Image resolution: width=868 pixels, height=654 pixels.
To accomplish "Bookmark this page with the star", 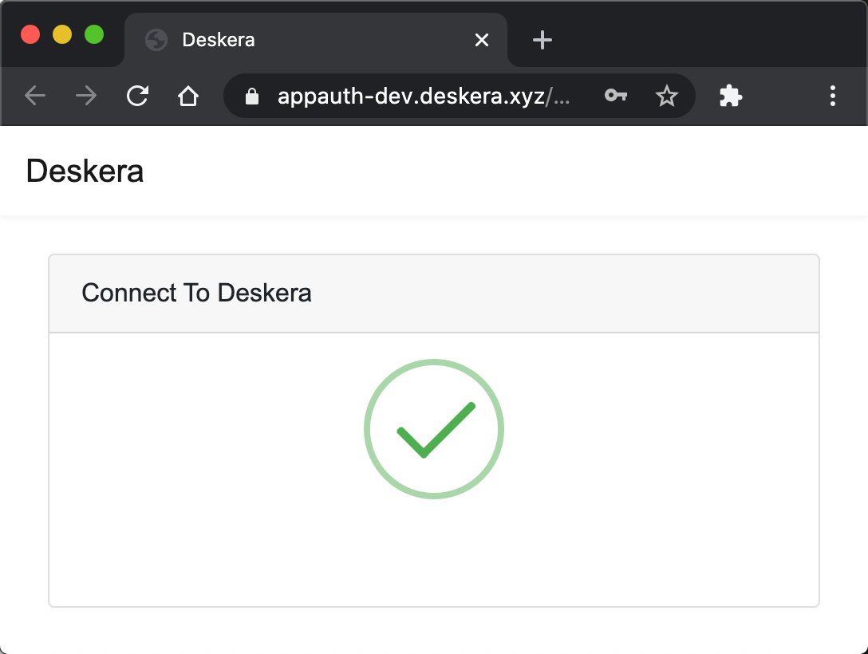I will [x=666, y=96].
